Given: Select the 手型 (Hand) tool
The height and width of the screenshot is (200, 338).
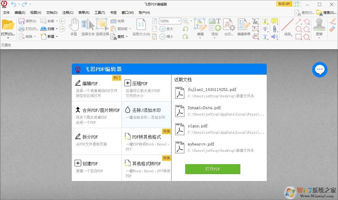Looking at the screenshot, I should [x=74, y=26].
